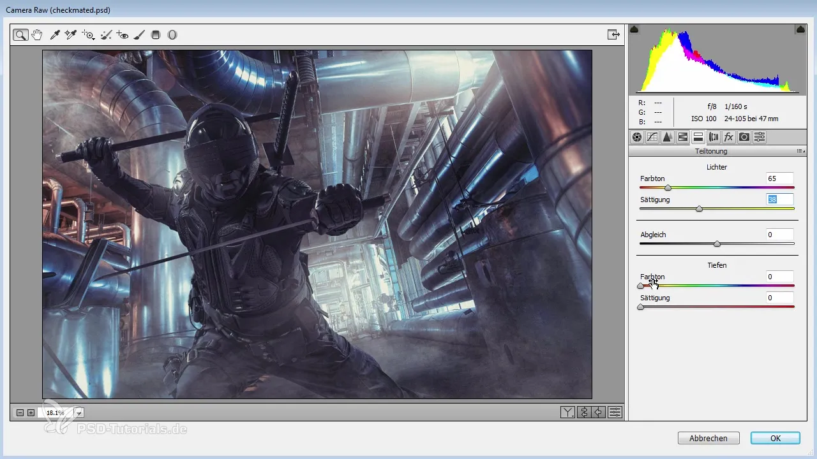Click the Lichter Farbton value field
817x459 pixels.
[780, 178]
